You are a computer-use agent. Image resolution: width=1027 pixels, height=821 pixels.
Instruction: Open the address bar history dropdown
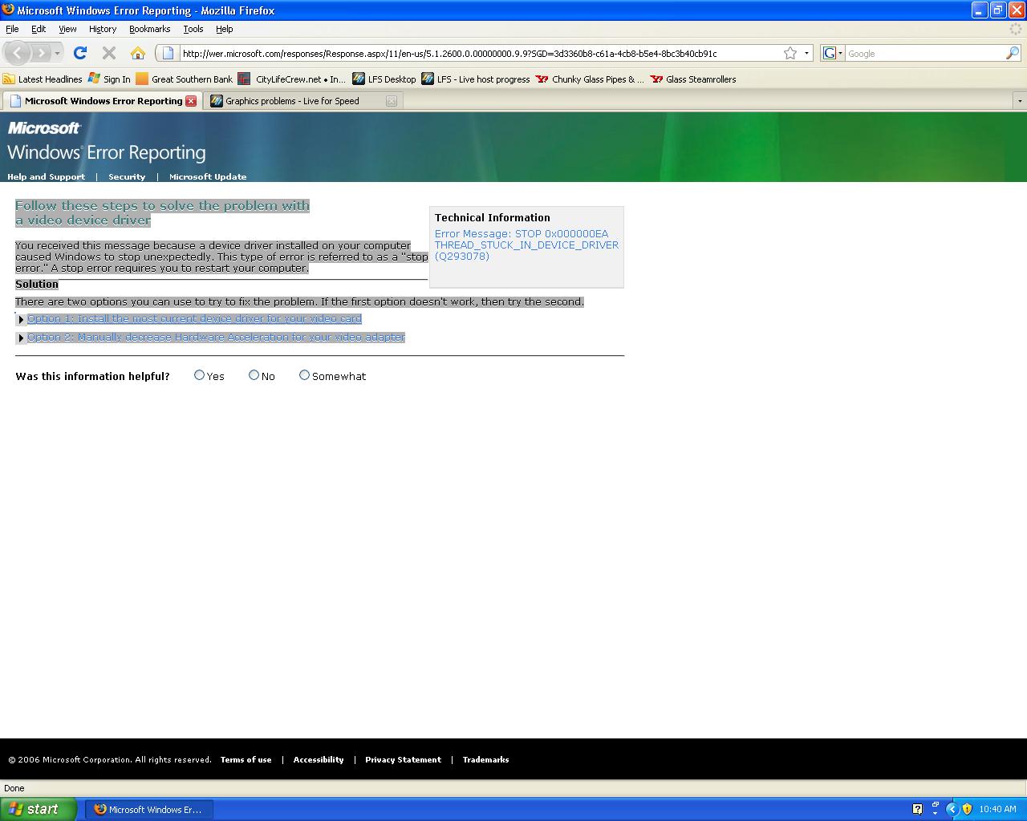click(806, 54)
